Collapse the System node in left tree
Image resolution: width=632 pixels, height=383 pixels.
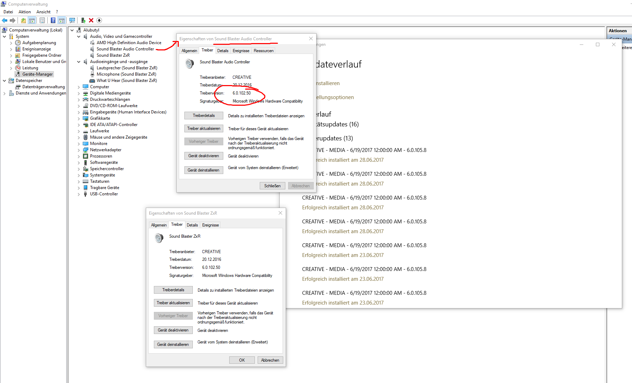[x=4, y=36]
